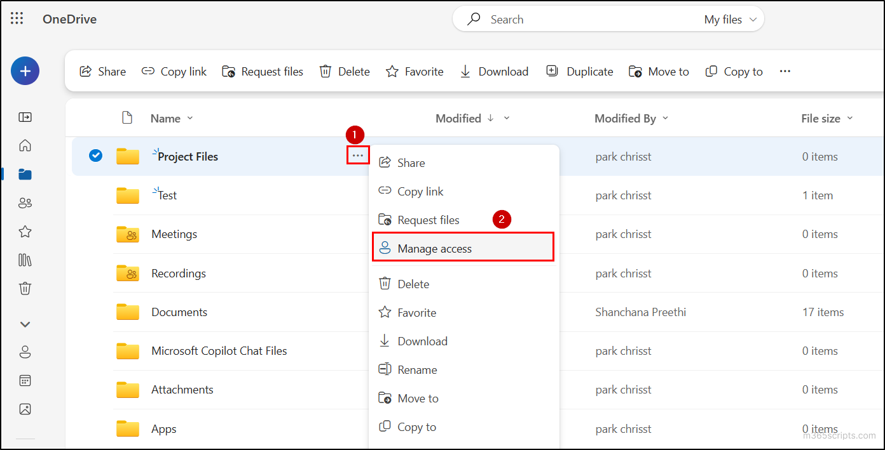This screenshot has height=450, width=885.
Task: Click the Meetings shared folder icon
Action: click(128, 234)
